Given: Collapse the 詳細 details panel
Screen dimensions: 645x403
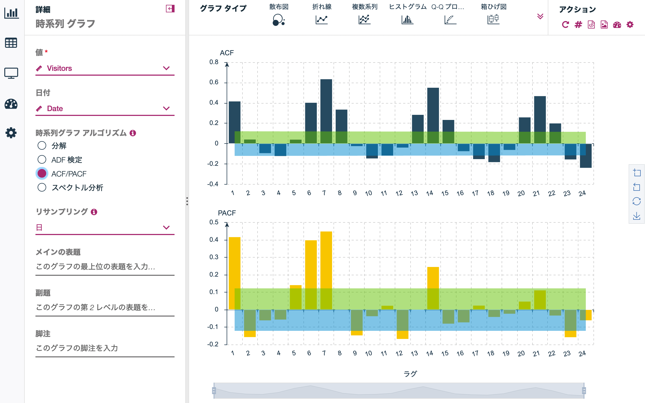Looking at the screenshot, I should coord(170,9).
